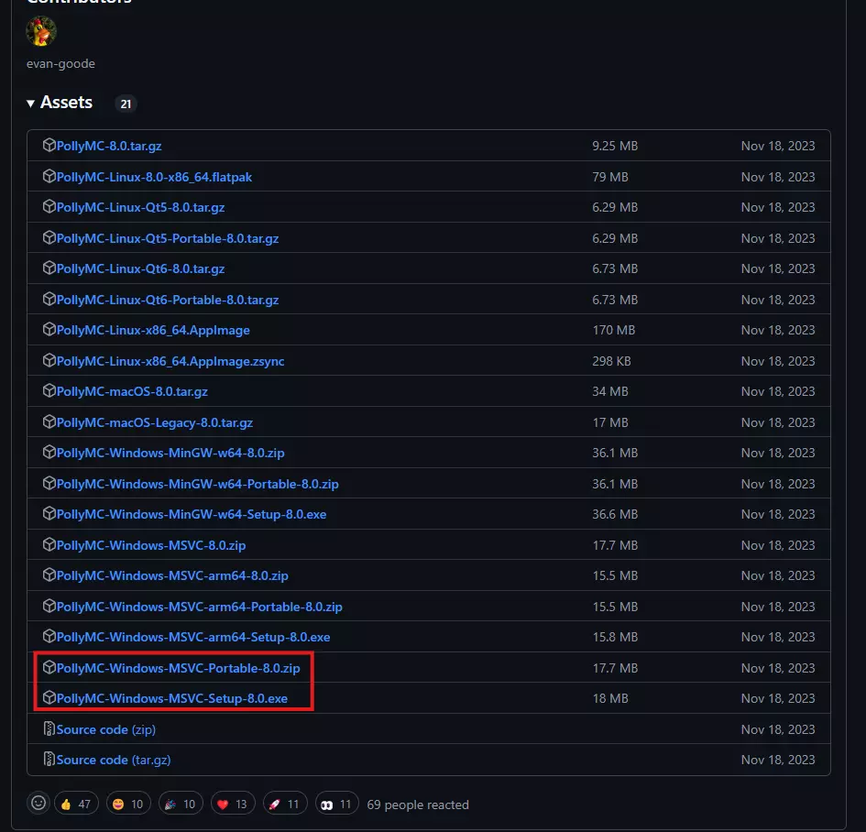866x832 pixels.
Task: Click the package icon next to PollyMC-Linux-8.0-x86_64.flatpak
Action: pyautogui.click(x=49, y=177)
